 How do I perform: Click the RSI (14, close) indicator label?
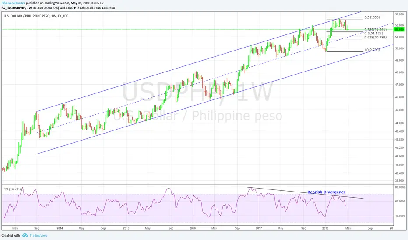13,189
